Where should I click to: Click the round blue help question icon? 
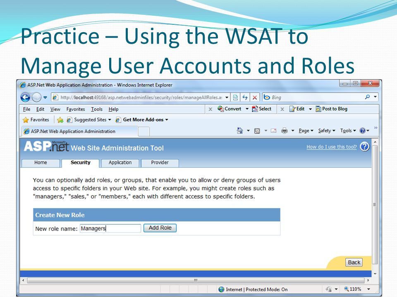[x=365, y=147]
